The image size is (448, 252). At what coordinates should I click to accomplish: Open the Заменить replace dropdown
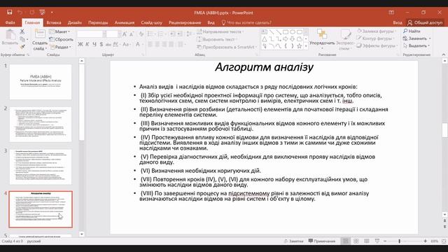[x=417, y=38]
